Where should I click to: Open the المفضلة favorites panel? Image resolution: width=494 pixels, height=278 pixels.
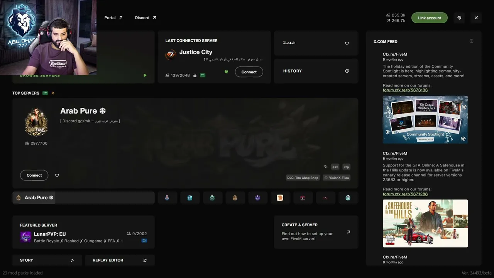click(316, 43)
